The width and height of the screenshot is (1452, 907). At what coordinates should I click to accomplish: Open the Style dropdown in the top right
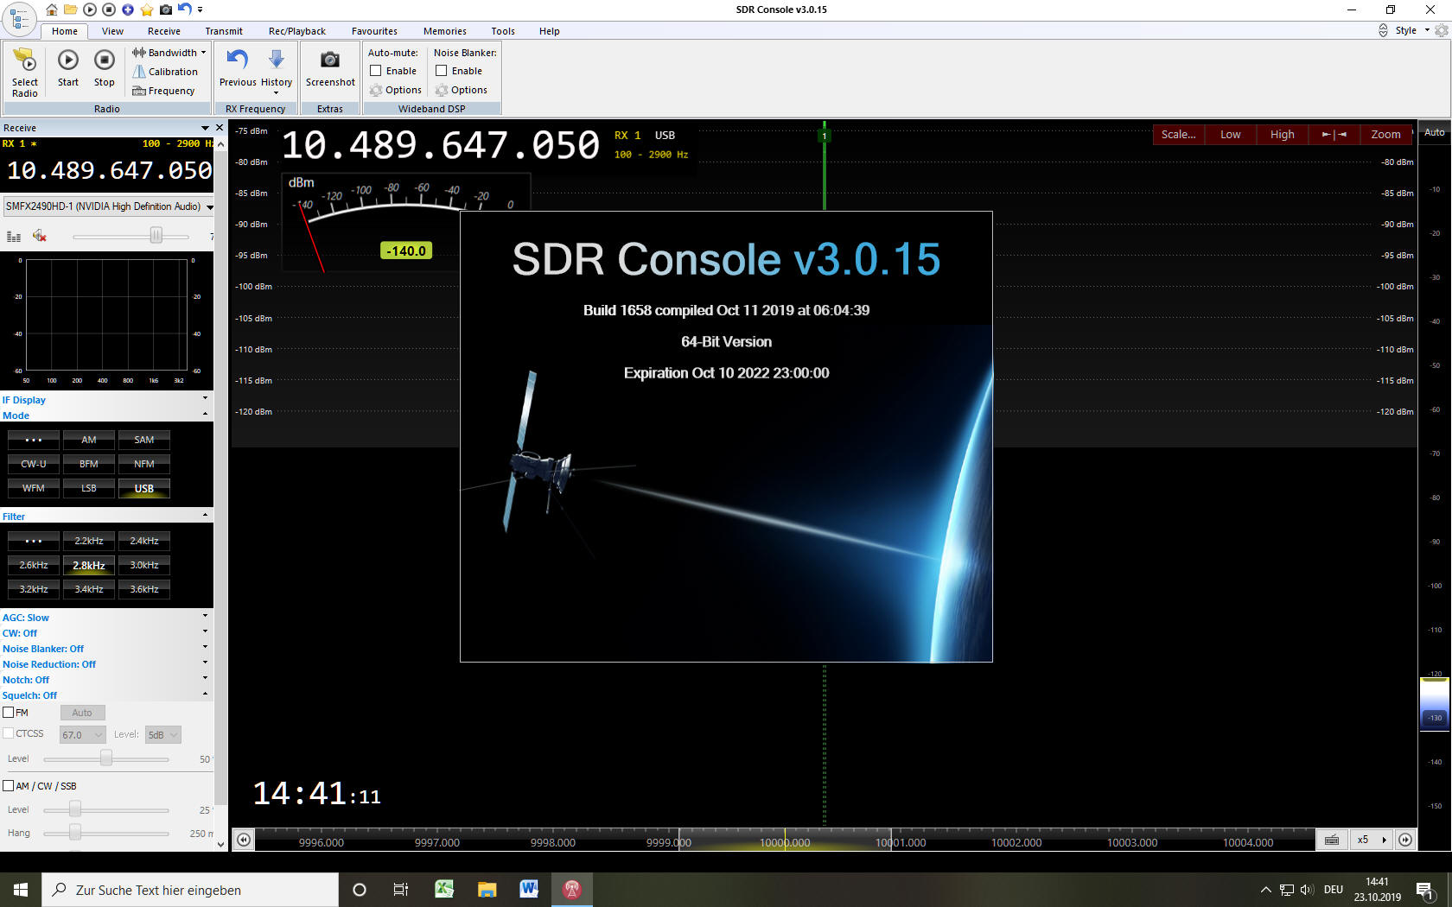(1412, 30)
